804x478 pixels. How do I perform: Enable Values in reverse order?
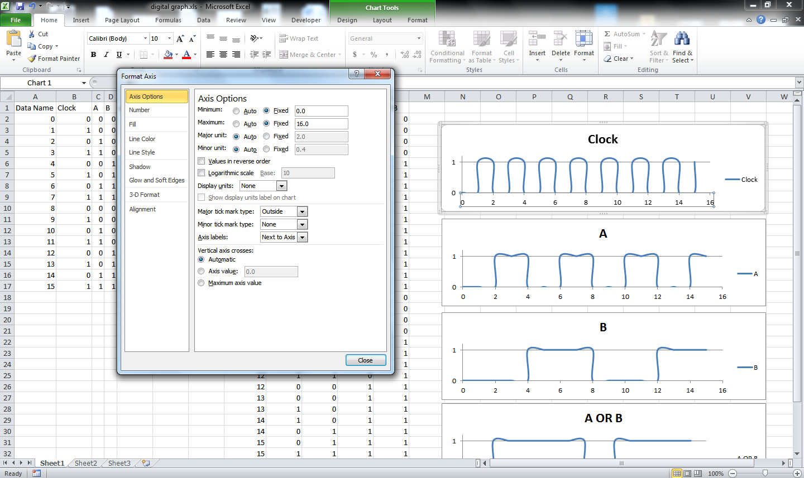tap(202, 161)
